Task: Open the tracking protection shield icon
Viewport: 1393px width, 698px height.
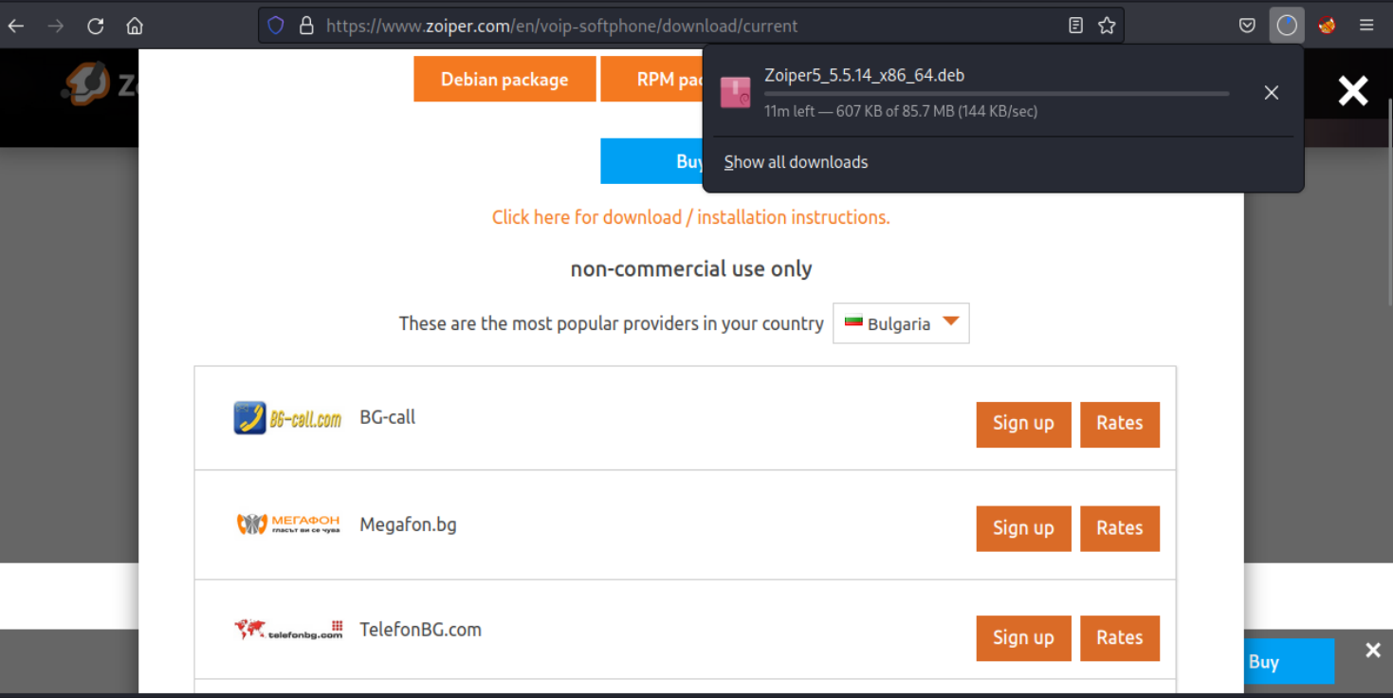Action: [276, 26]
